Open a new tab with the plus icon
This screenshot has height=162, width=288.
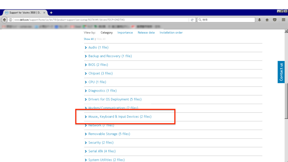(51, 13)
